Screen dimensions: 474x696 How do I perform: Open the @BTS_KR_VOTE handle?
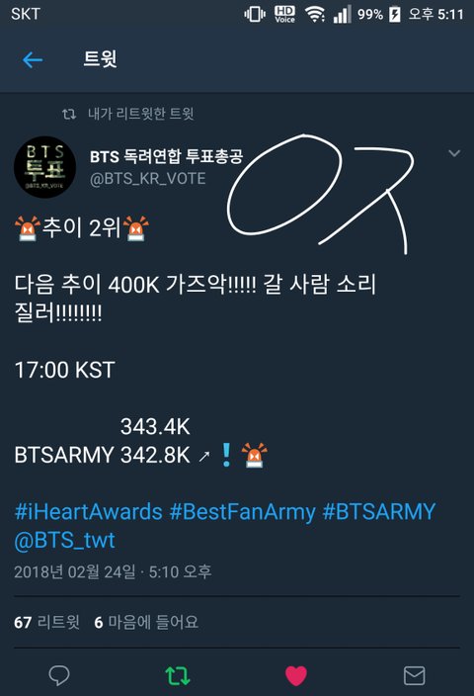coord(148,178)
